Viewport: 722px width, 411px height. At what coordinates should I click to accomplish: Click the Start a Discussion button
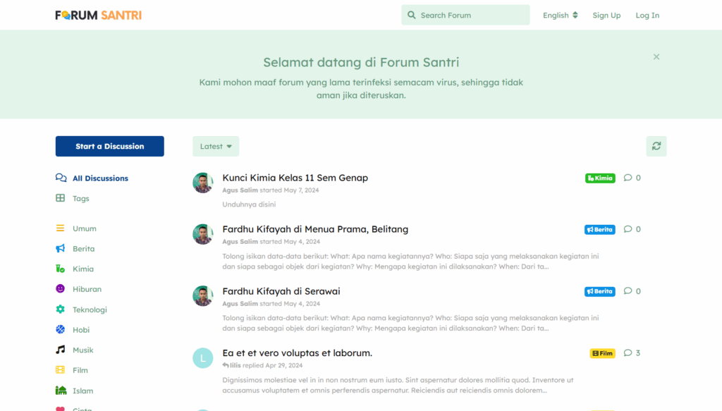tap(110, 147)
